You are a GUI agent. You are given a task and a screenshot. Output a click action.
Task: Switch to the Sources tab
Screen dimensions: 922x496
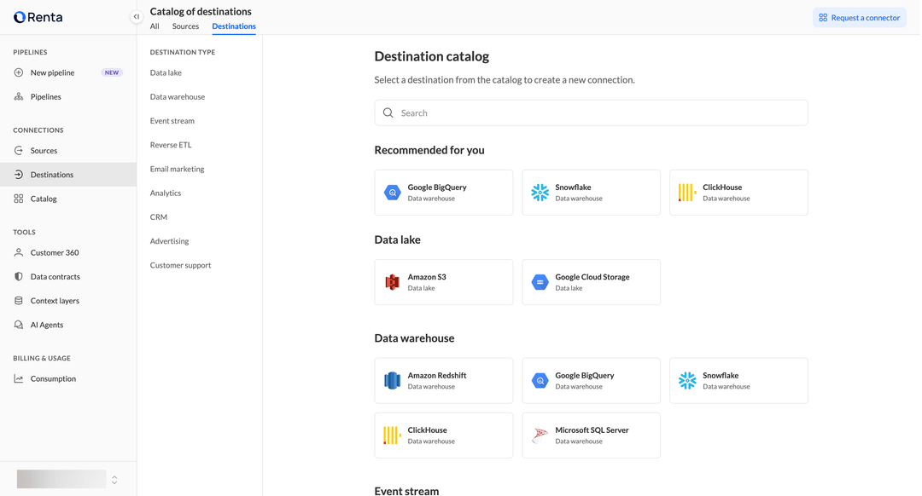(185, 26)
